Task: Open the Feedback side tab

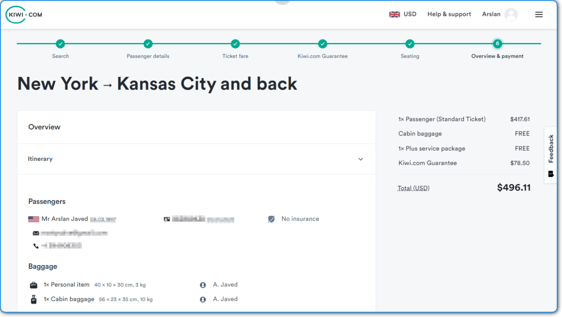Action: [551, 155]
